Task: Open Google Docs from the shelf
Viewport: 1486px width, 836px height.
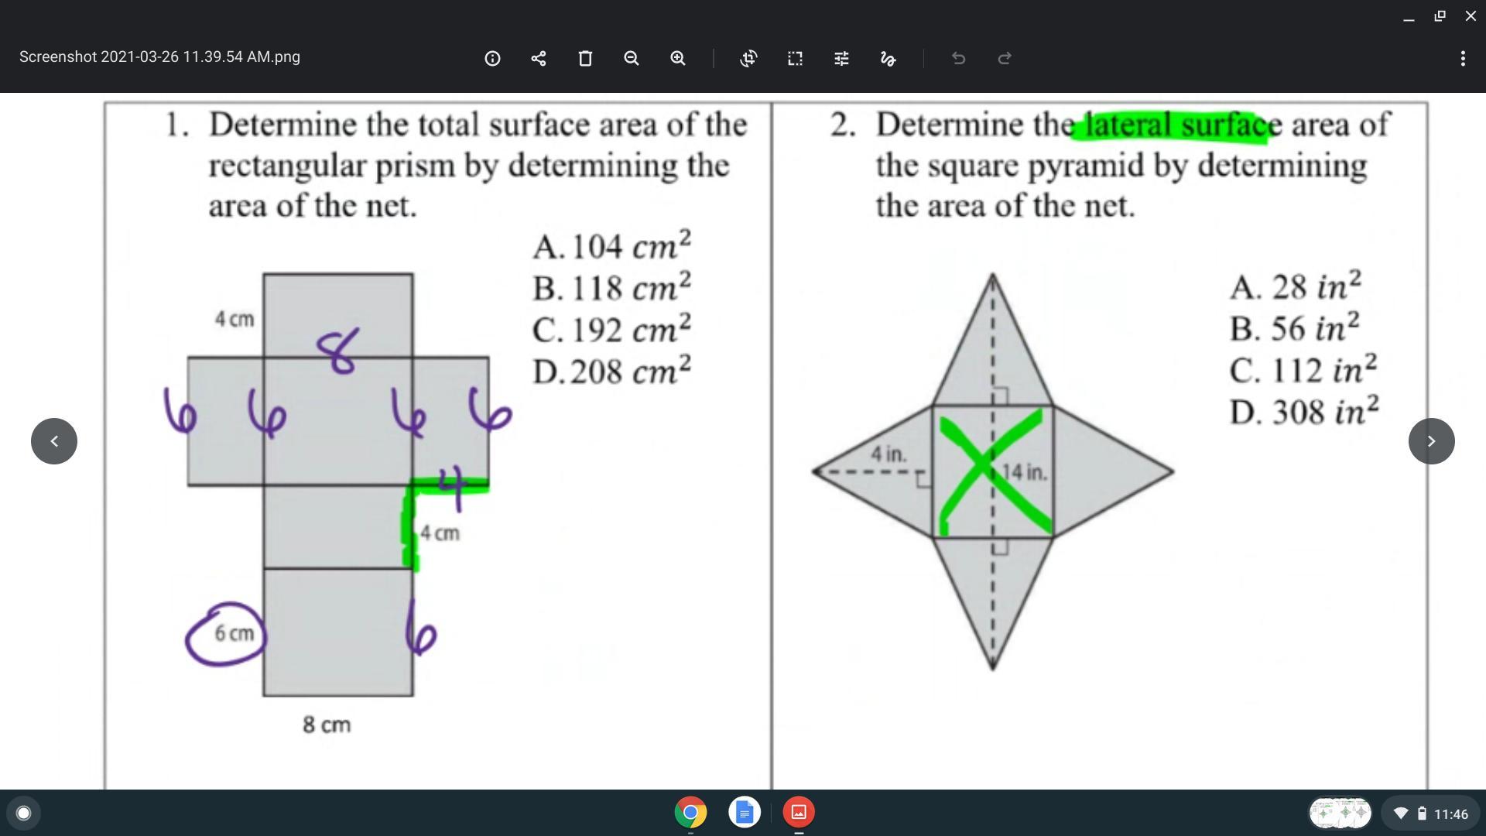Action: coord(745,812)
